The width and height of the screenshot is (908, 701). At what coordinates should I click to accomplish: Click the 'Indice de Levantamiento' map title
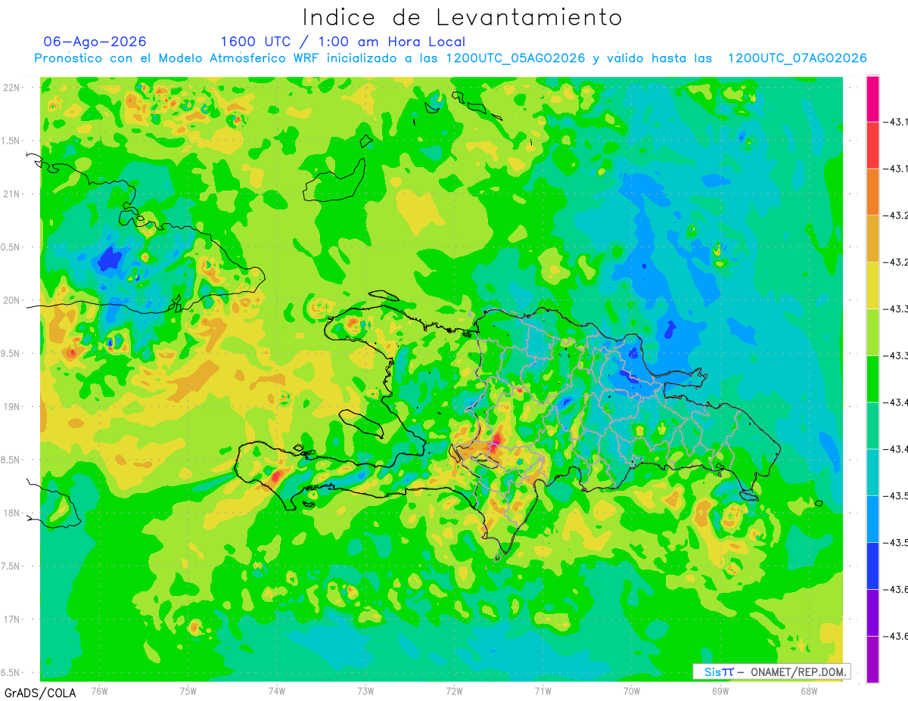[x=462, y=17]
